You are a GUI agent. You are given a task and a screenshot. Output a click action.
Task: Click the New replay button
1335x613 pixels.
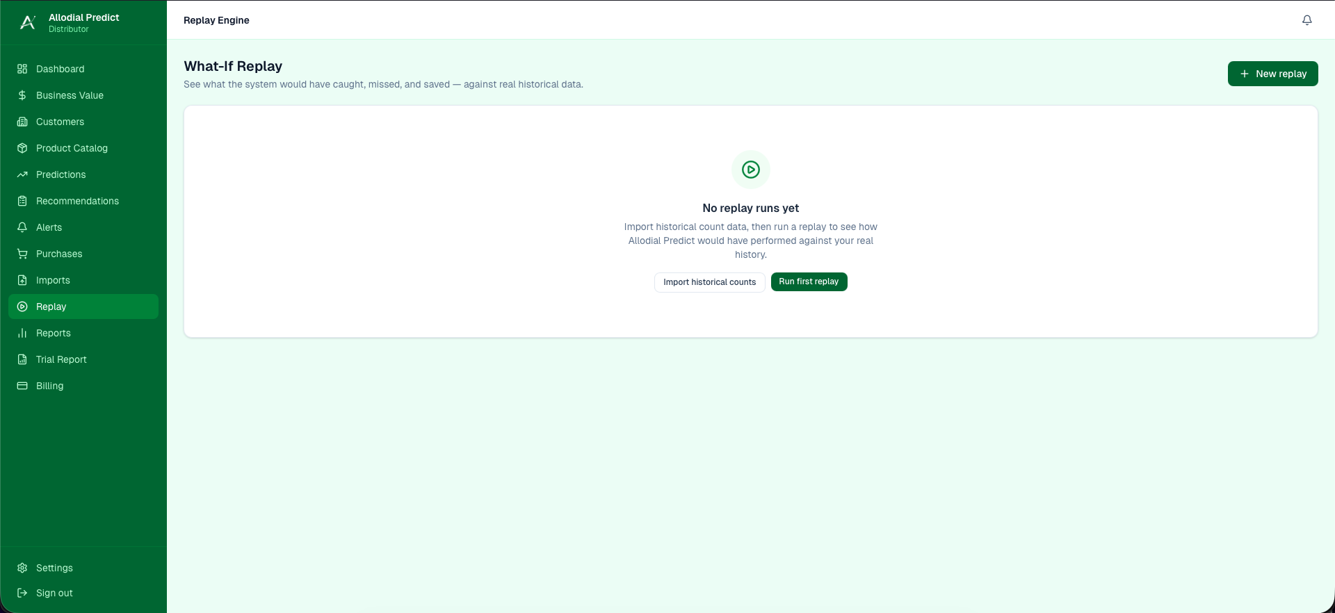tap(1272, 74)
